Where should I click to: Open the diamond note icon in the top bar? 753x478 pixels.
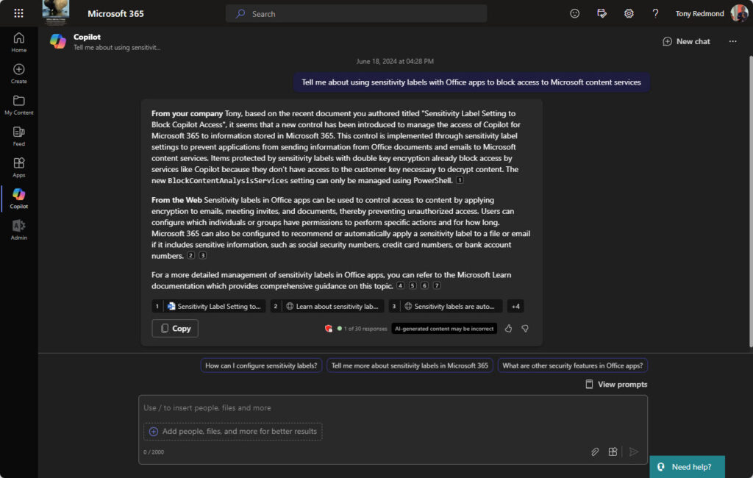click(602, 13)
